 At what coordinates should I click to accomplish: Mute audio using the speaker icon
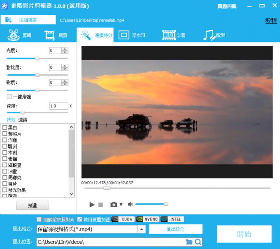pyautogui.click(x=130, y=204)
